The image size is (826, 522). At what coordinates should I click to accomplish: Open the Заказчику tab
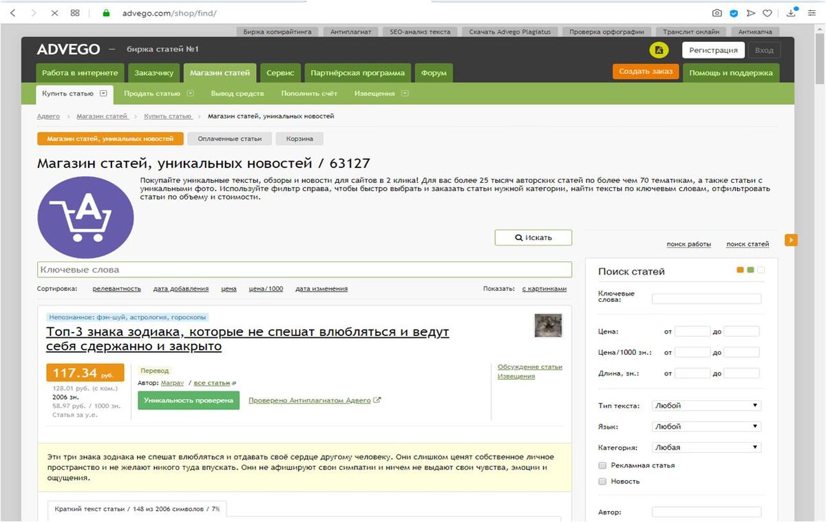(x=154, y=73)
